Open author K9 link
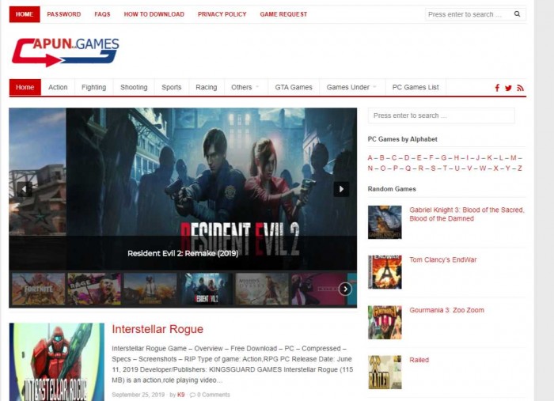 (x=181, y=395)
